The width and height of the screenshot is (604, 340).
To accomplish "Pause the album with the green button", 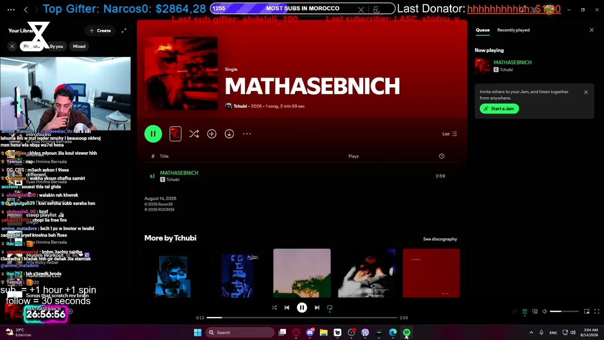I will point(153,134).
